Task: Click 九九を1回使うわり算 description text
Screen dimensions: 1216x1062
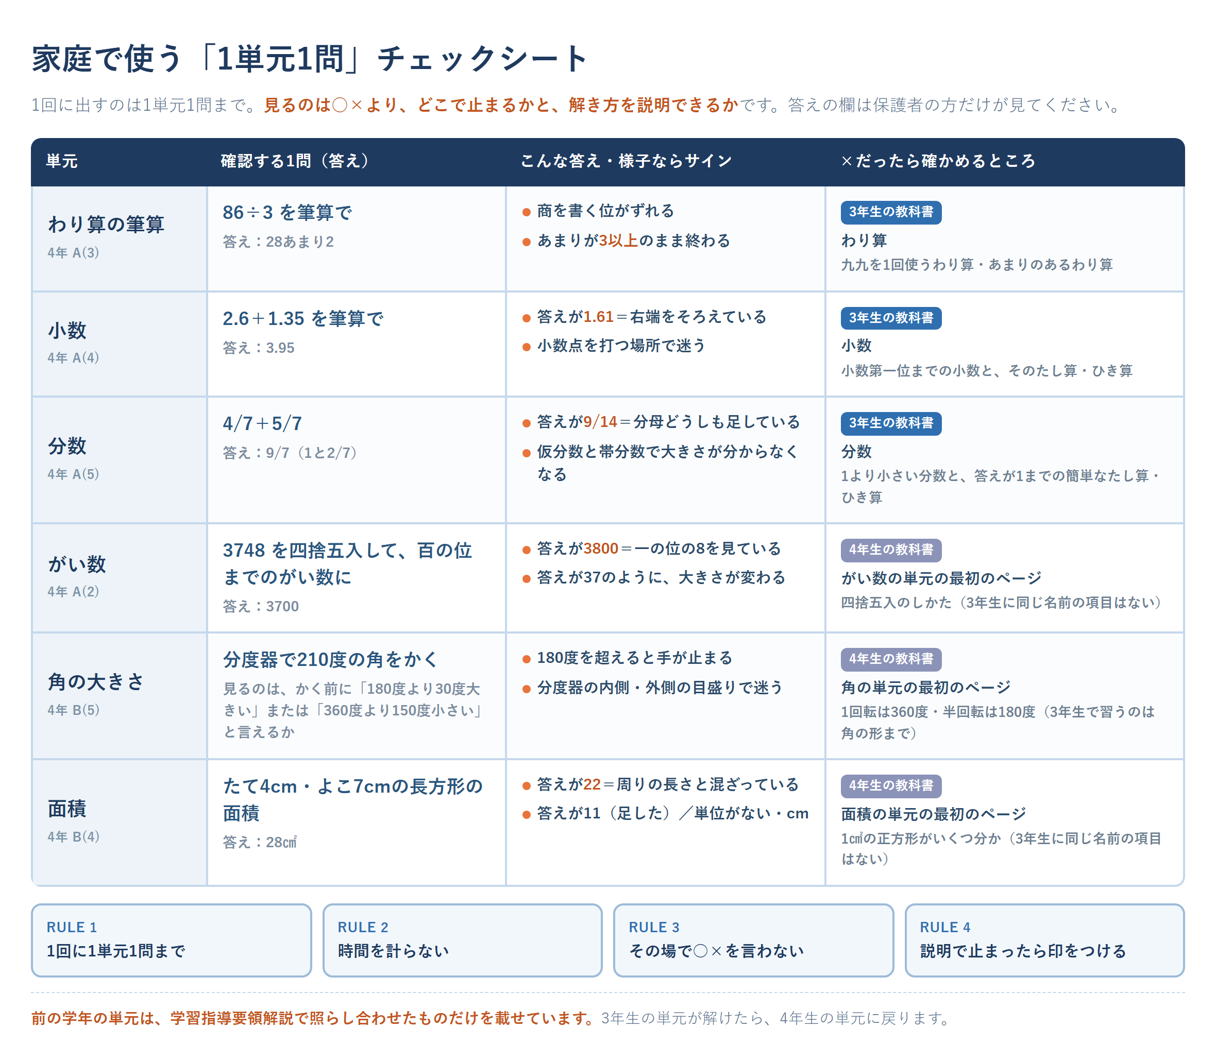Action: tap(976, 264)
